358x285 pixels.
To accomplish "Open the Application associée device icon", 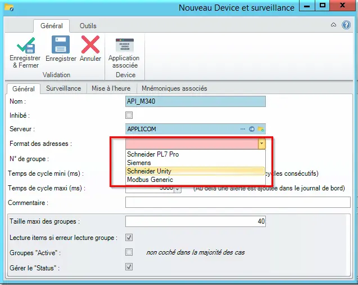I will tap(124, 45).
